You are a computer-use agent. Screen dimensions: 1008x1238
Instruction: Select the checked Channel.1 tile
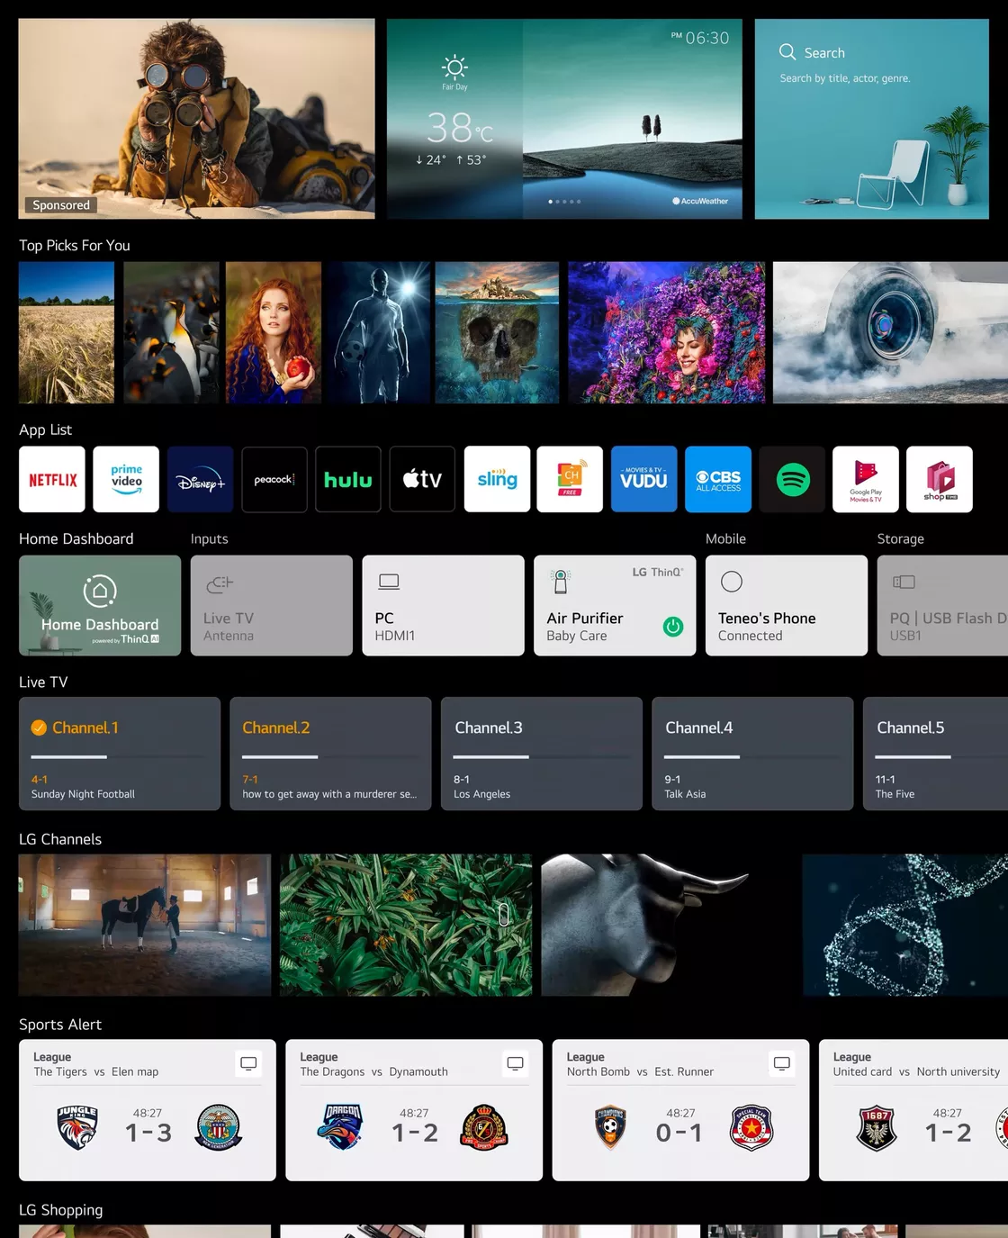tap(120, 754)
